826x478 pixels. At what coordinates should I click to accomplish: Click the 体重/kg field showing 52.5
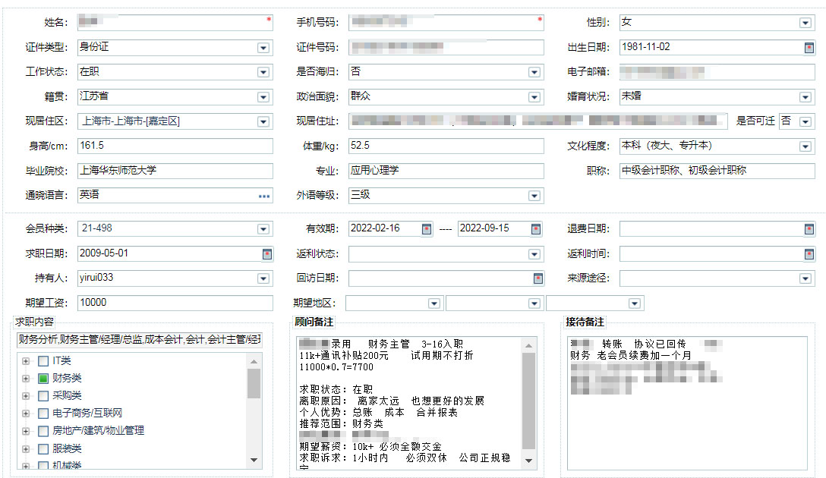pyautogui.click(x=446, y=146)
